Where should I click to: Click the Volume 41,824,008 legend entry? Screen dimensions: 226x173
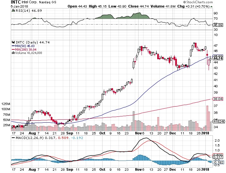(x=29, y=53)
